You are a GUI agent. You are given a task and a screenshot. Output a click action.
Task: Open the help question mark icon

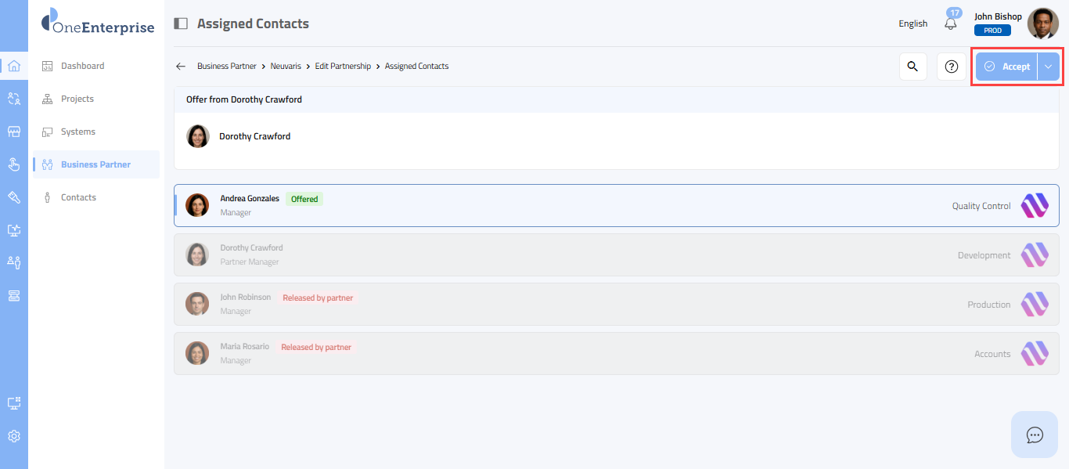pos(951,67)
